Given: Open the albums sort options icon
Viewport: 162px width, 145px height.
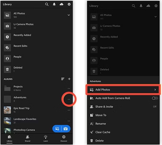Looking at the screenshot, I should 63,79.
